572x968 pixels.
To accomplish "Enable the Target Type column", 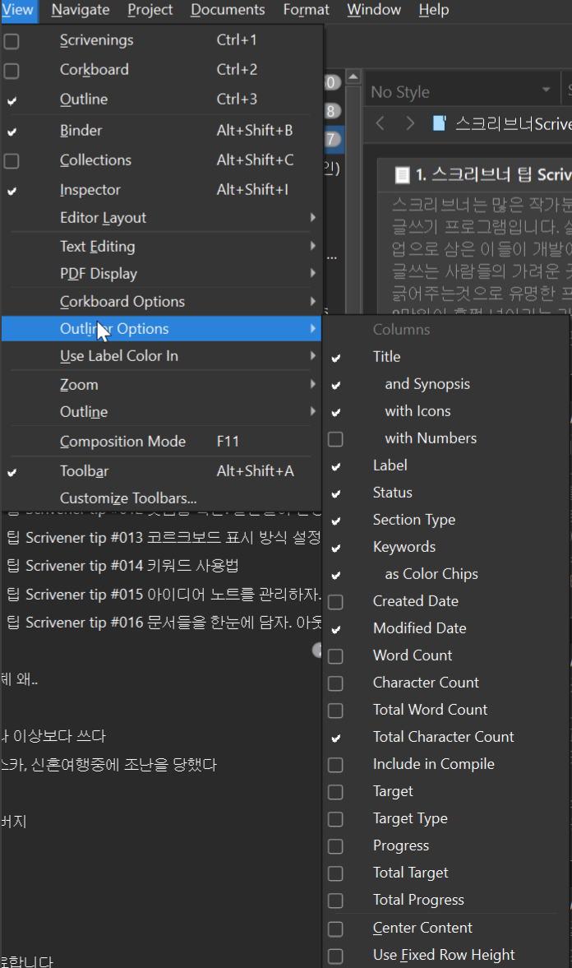I will click(x=335, y=819).
